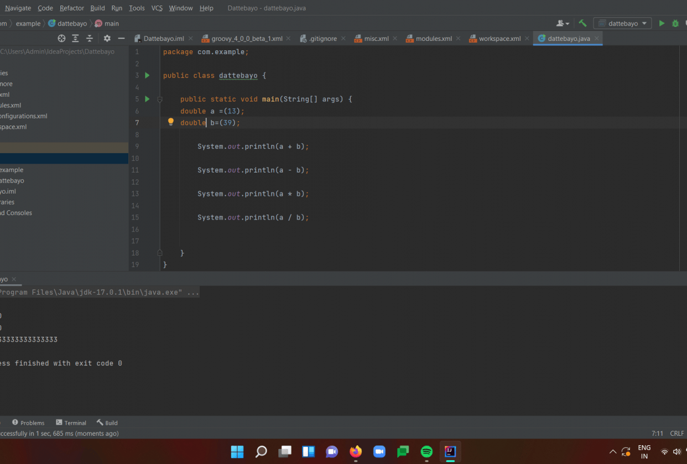Open the dattebayo run configuration dropdown
The image size is (687, 464).
622,23
